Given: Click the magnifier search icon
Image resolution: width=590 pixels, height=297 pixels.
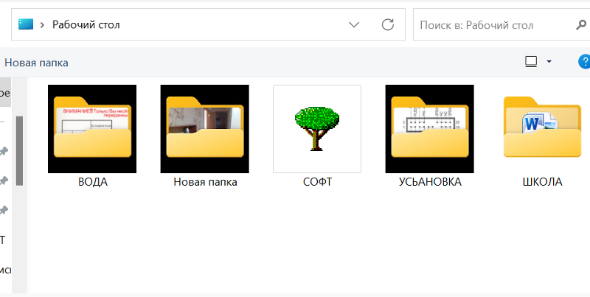Looking at the screenshot, I should tap(580, 24).
